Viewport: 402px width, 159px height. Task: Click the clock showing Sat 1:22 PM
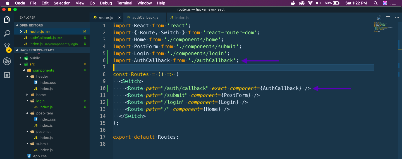click(x=356, y=3)
